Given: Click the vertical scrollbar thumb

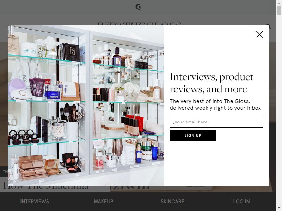Looking at the screenshot, I should pos(279,11).
